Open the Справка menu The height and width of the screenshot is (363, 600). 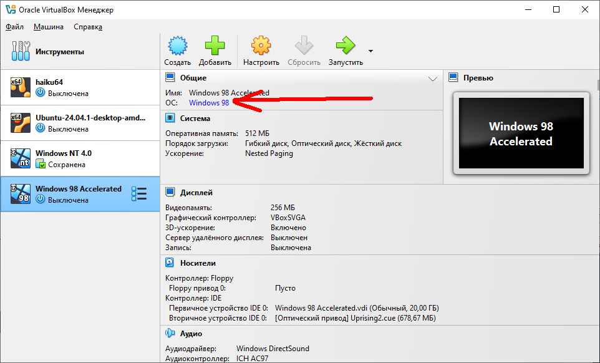click(x=88, y=27)
